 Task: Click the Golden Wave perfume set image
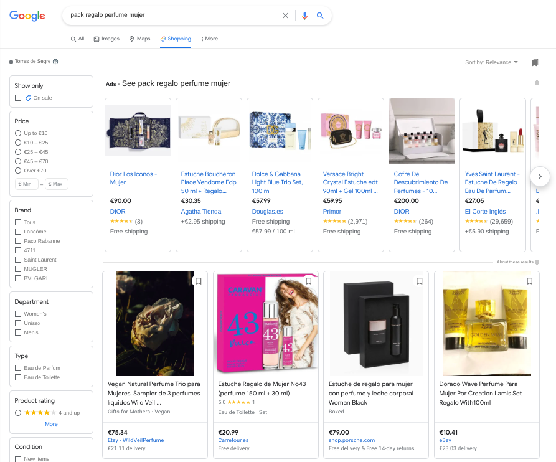pos(487,324)
